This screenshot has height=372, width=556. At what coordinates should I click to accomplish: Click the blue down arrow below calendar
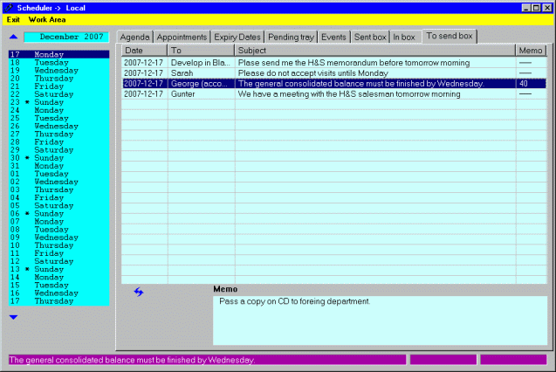tap(13, 317)
